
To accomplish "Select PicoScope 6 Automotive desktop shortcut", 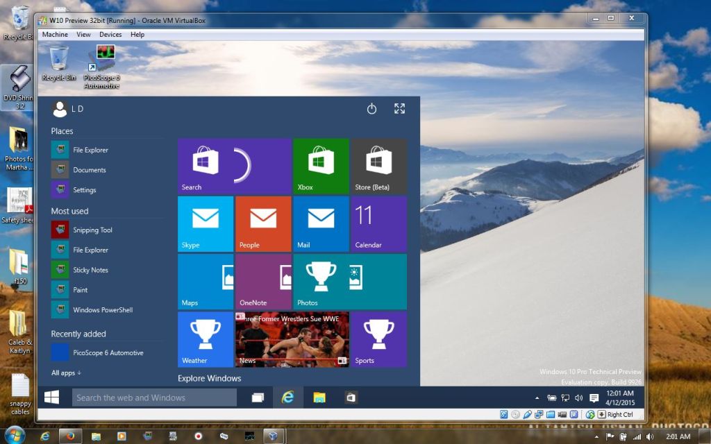I will pyautogui.click(x=102, y=67).
